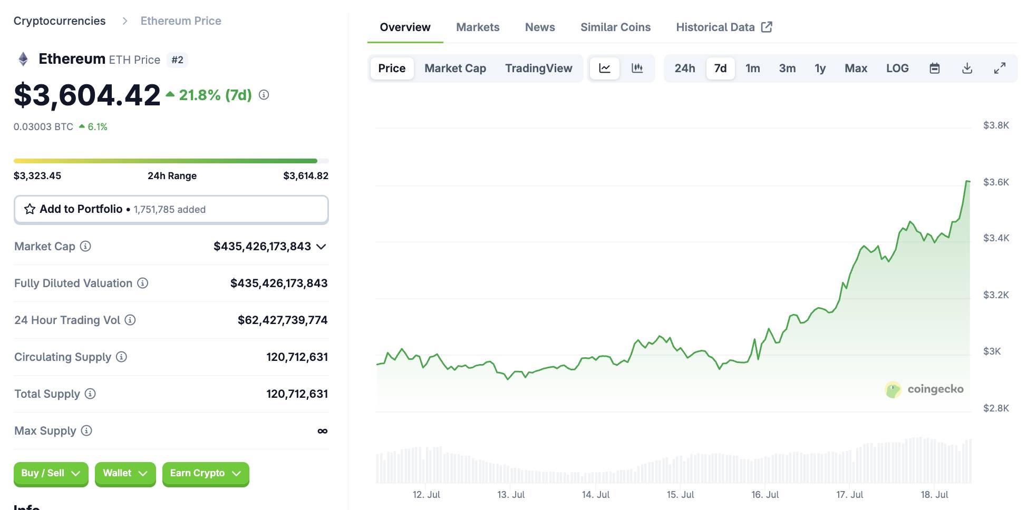Click the $3.6K y-axis label
The width and height of the screenshot is (1027, 510).
pyautogui.click(x=996, y=182)
